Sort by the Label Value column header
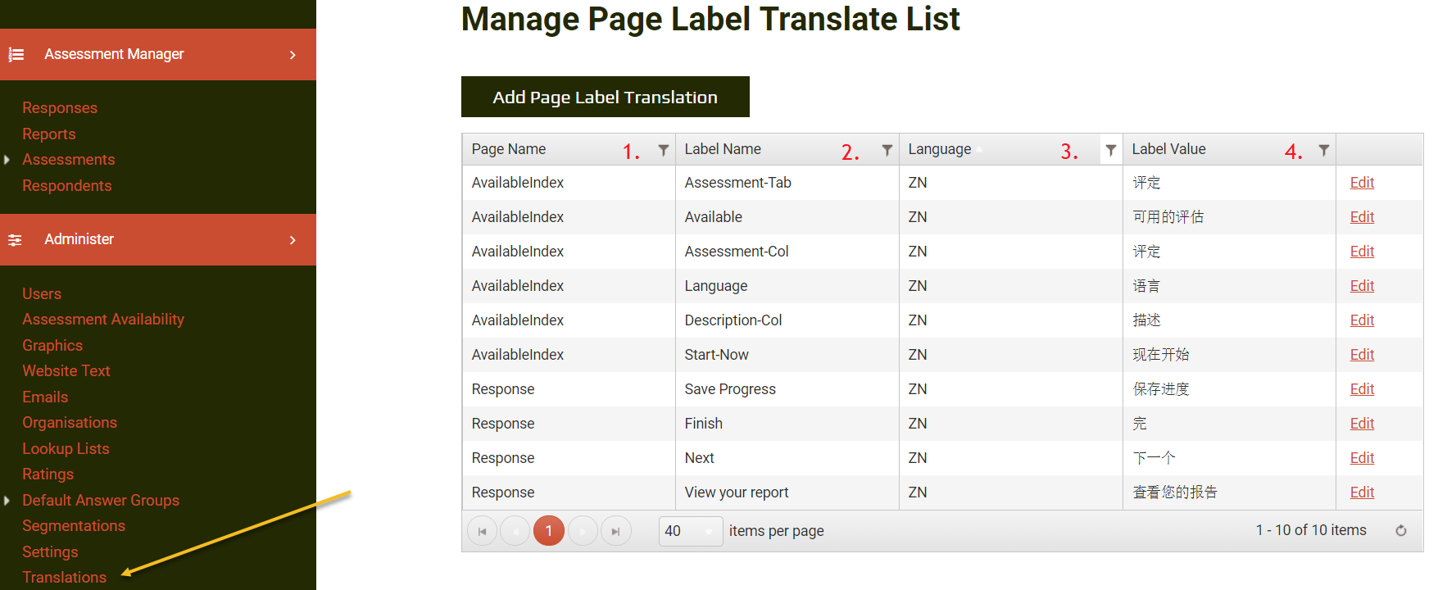The image size is (1438, 590). click(x=1168, y=149)
